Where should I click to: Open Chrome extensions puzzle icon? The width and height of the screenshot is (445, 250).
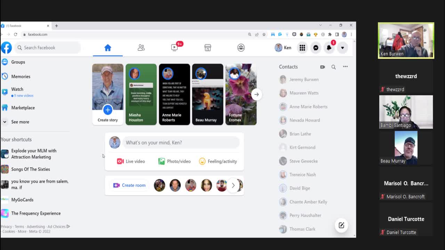330,34
